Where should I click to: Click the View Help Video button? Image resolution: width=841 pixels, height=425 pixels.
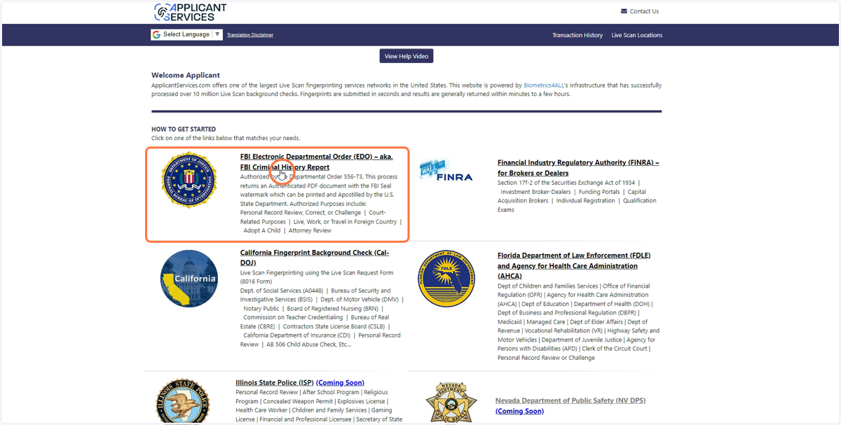coord(406,56)
